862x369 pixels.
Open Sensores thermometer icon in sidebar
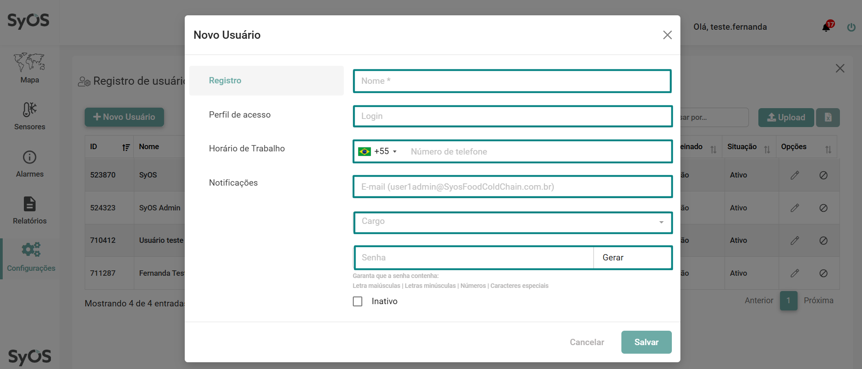point(29,109)
